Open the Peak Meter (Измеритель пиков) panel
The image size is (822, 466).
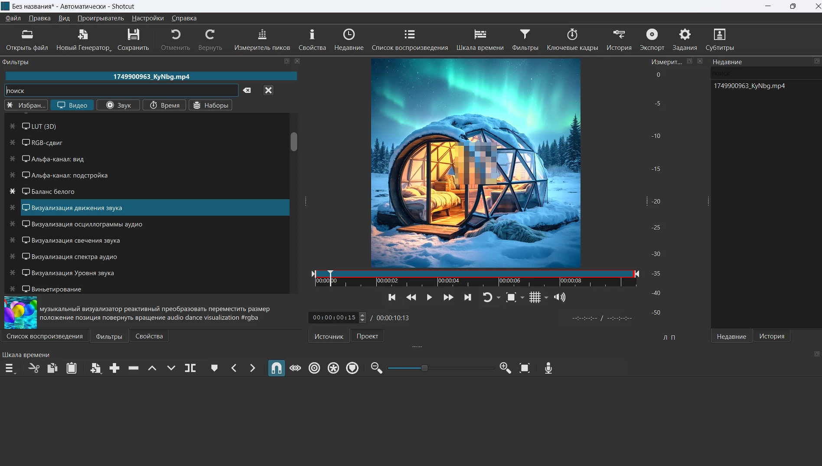[262, 39]
